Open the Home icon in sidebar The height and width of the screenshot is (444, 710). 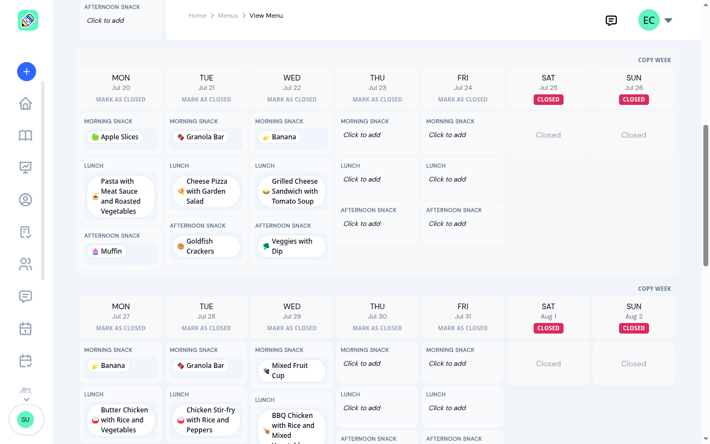click(26, 104)
